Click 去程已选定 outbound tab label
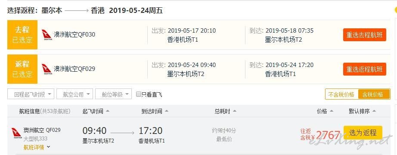 (22, 35)
